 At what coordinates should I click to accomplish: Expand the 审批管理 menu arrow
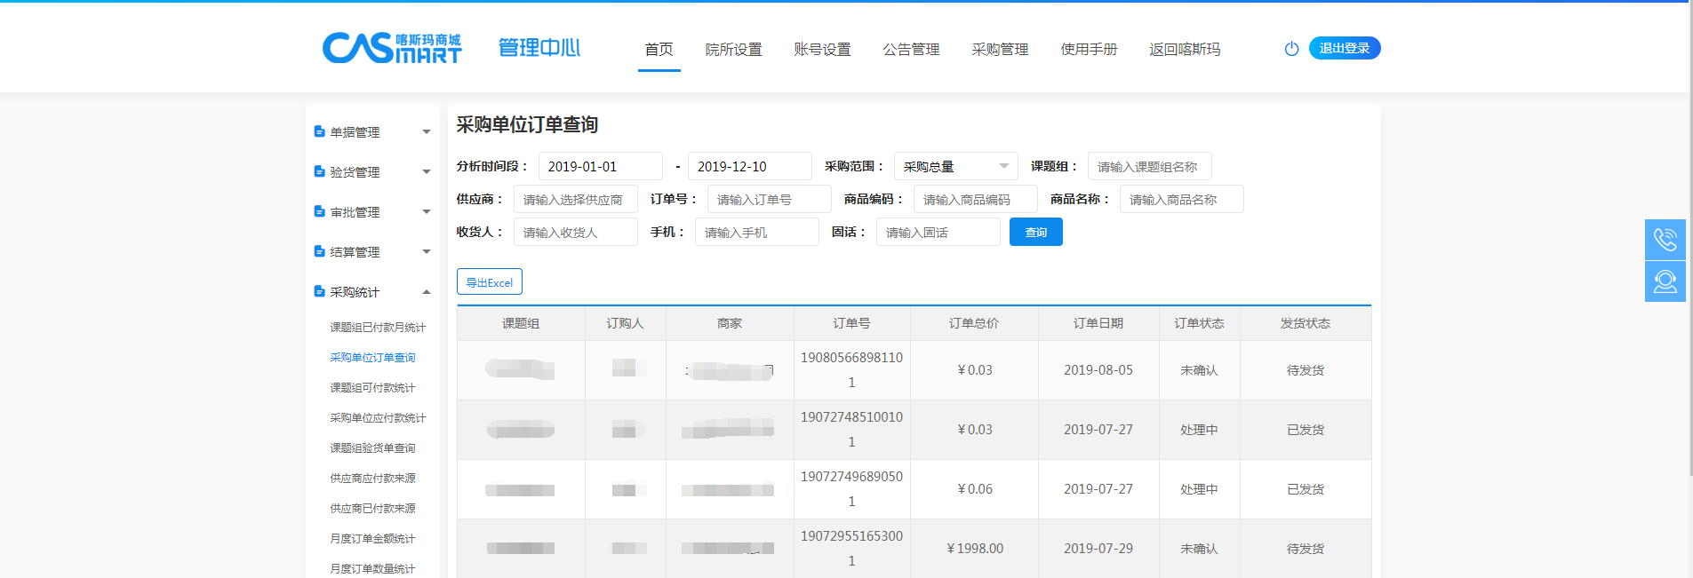tap(427, 212)
